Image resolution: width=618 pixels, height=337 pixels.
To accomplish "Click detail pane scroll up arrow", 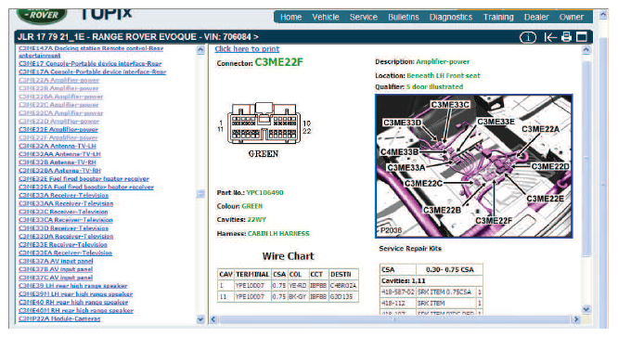I will (586, 50).
